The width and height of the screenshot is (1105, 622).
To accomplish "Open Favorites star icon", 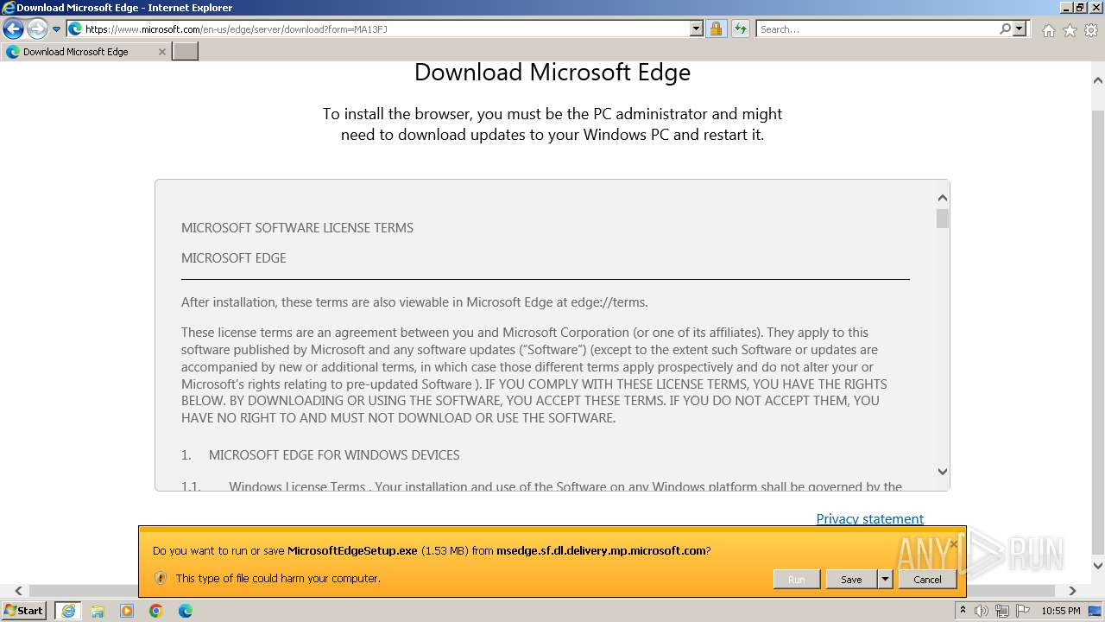I will click(1070, 30).
